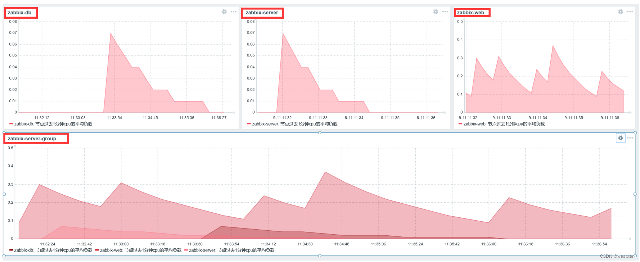Click 11:36:00 time label on group graph
The width and height of the screenshot is (640, 262).
(489, 244)
